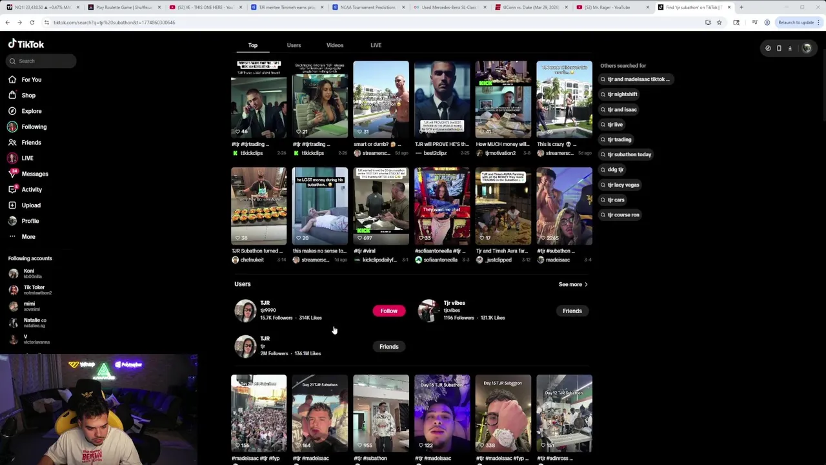Switch to Used Mercedes-Benz SL-Class tab

click(448, 7)
